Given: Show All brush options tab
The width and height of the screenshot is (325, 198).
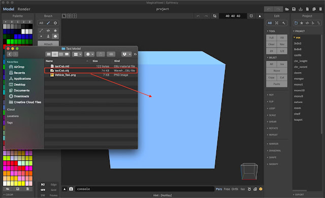Looking at the screenshot, I should (41, 23).
